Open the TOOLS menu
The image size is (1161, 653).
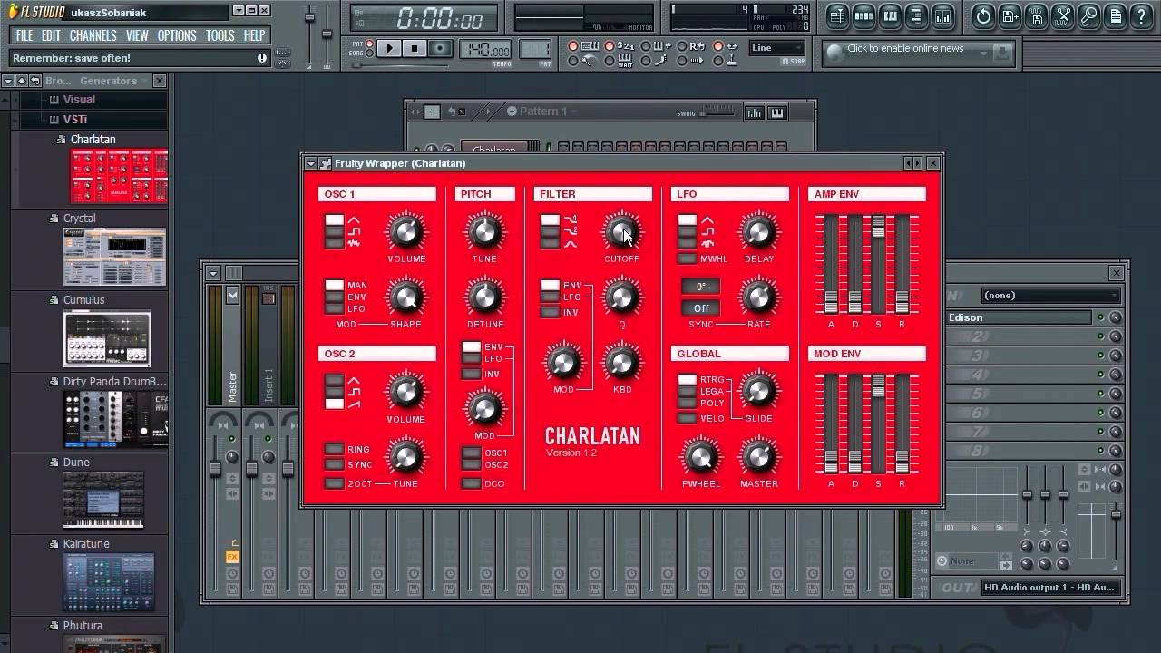pyautogui.click(x=220, y=35)
